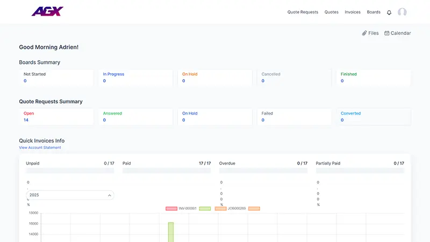
Task: Open the notifications bell
Action: 389,12
